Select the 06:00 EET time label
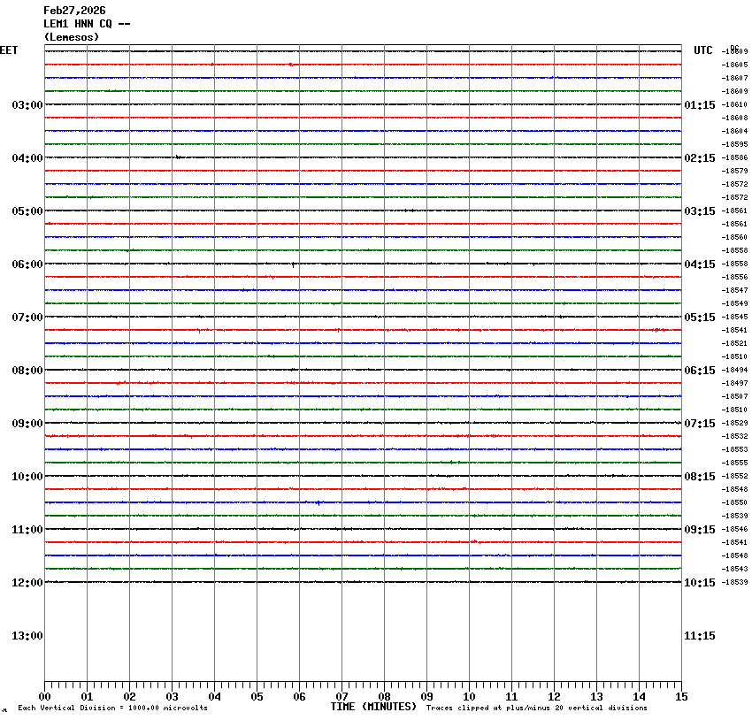 [x=27, y=264]
